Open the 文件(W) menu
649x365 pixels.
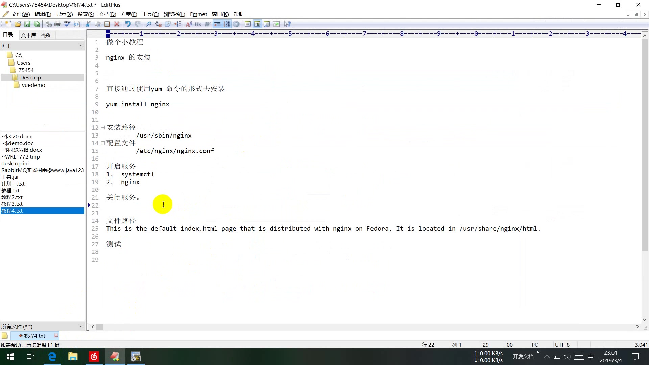point(20,14)
